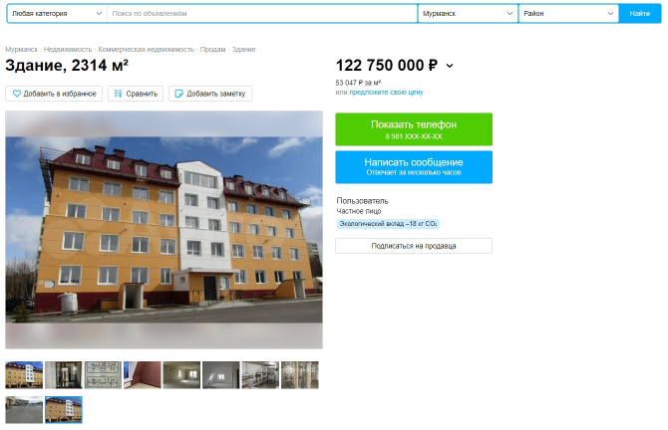Open Недвижимость breadcrumb link
Image resolution: width=668 pixels, height=430 pixels.
(x=68, y=50)
